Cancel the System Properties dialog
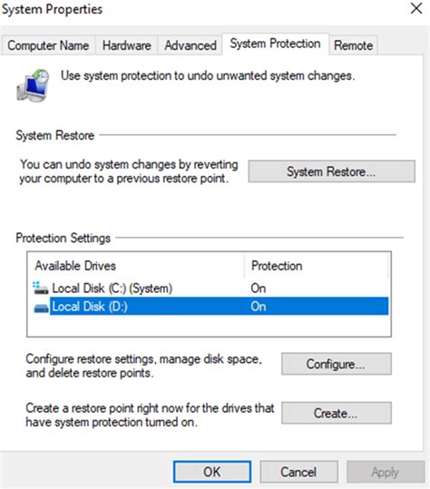 pyautogui.click(x=298, y=472)
